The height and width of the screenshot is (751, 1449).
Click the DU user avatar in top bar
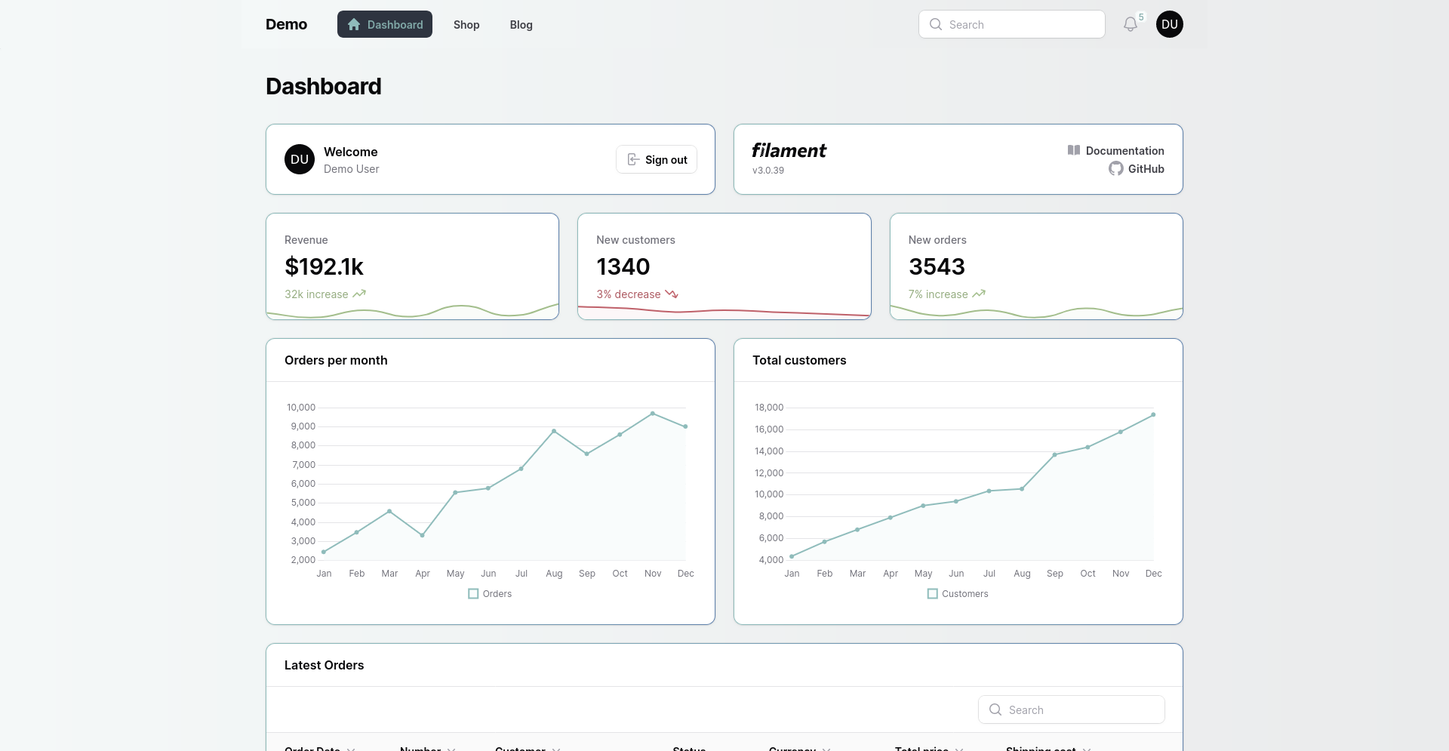[x=1169, y=24]
